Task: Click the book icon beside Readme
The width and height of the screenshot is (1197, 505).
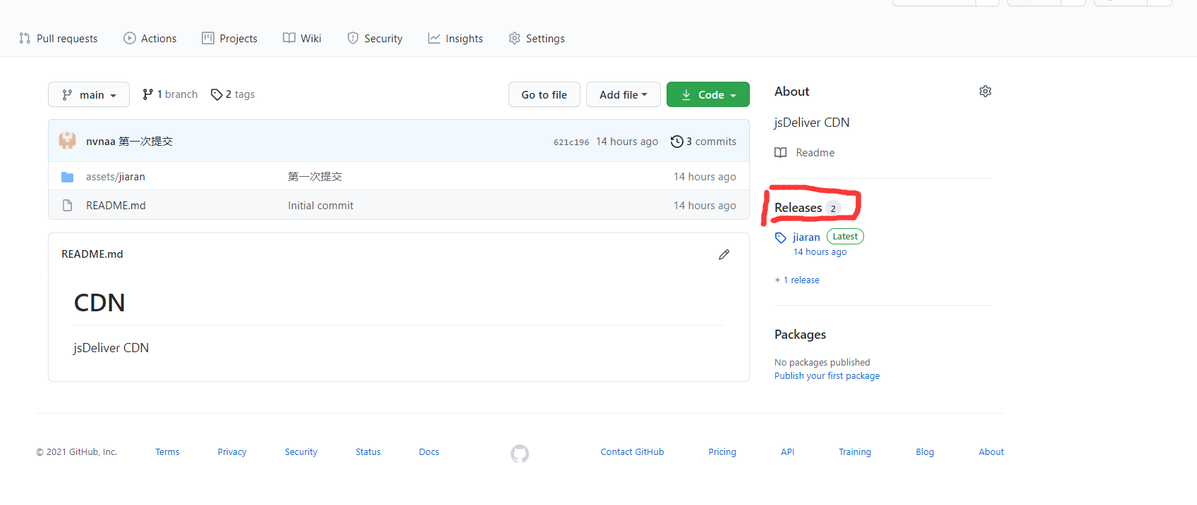Action: click(x=781, y=153)
